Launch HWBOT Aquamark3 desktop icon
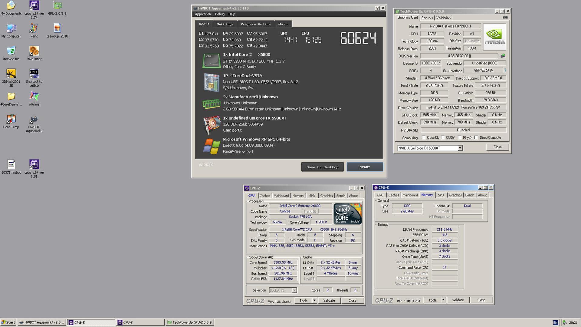 point(34,123)
